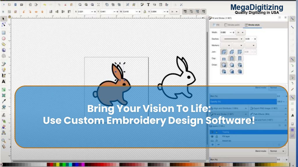Image resolution: width=298 pixels, height=167 pixels.
Task: Pick the red swatch in palette
Action: tap(51, 165)
